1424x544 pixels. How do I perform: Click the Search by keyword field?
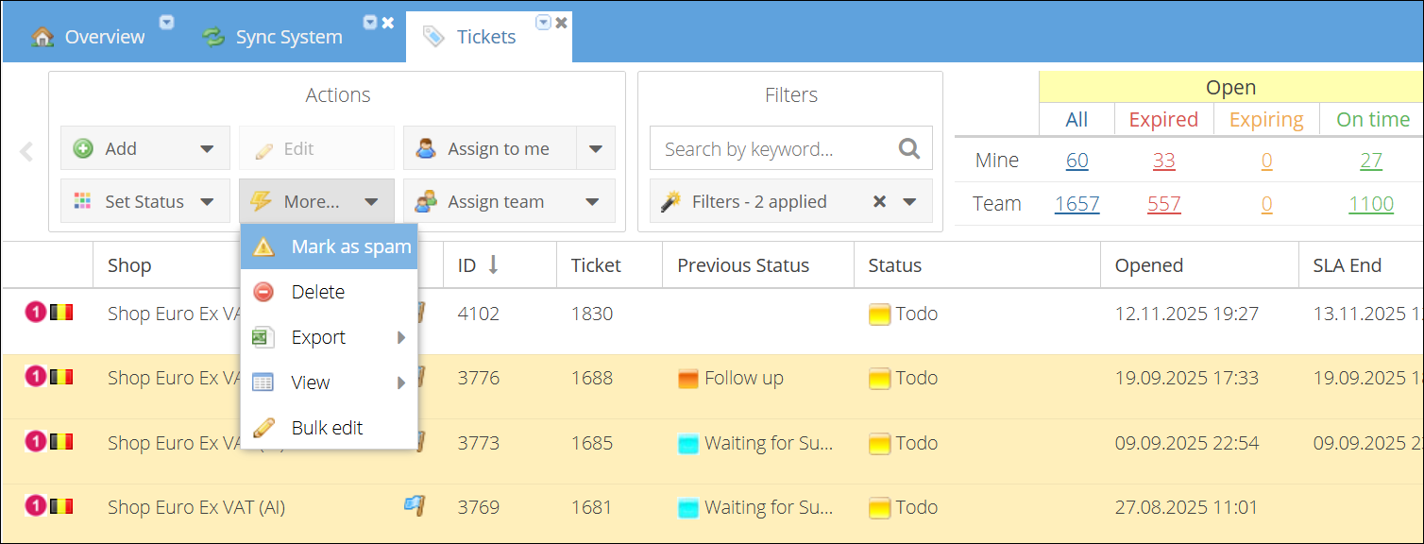(770, 149)
